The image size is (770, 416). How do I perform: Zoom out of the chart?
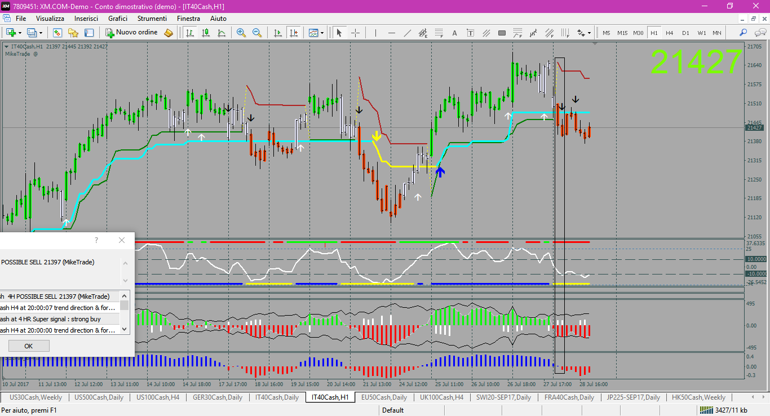coord(257,33)
